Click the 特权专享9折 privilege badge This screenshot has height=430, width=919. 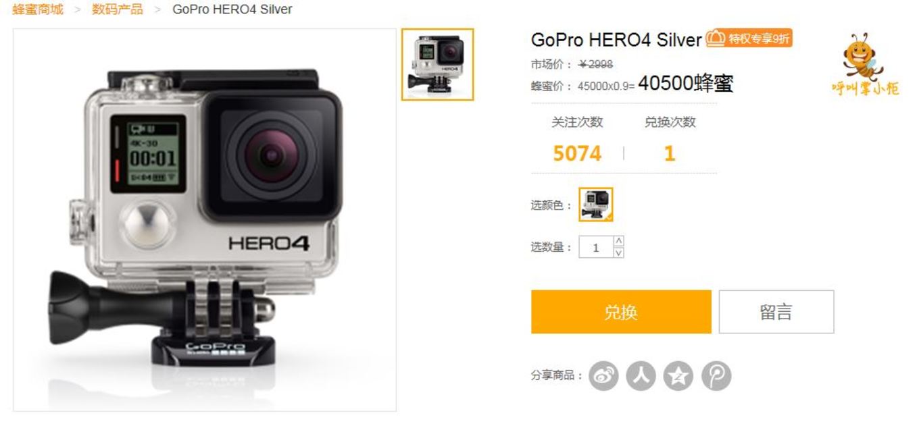[x=749, y=38]
